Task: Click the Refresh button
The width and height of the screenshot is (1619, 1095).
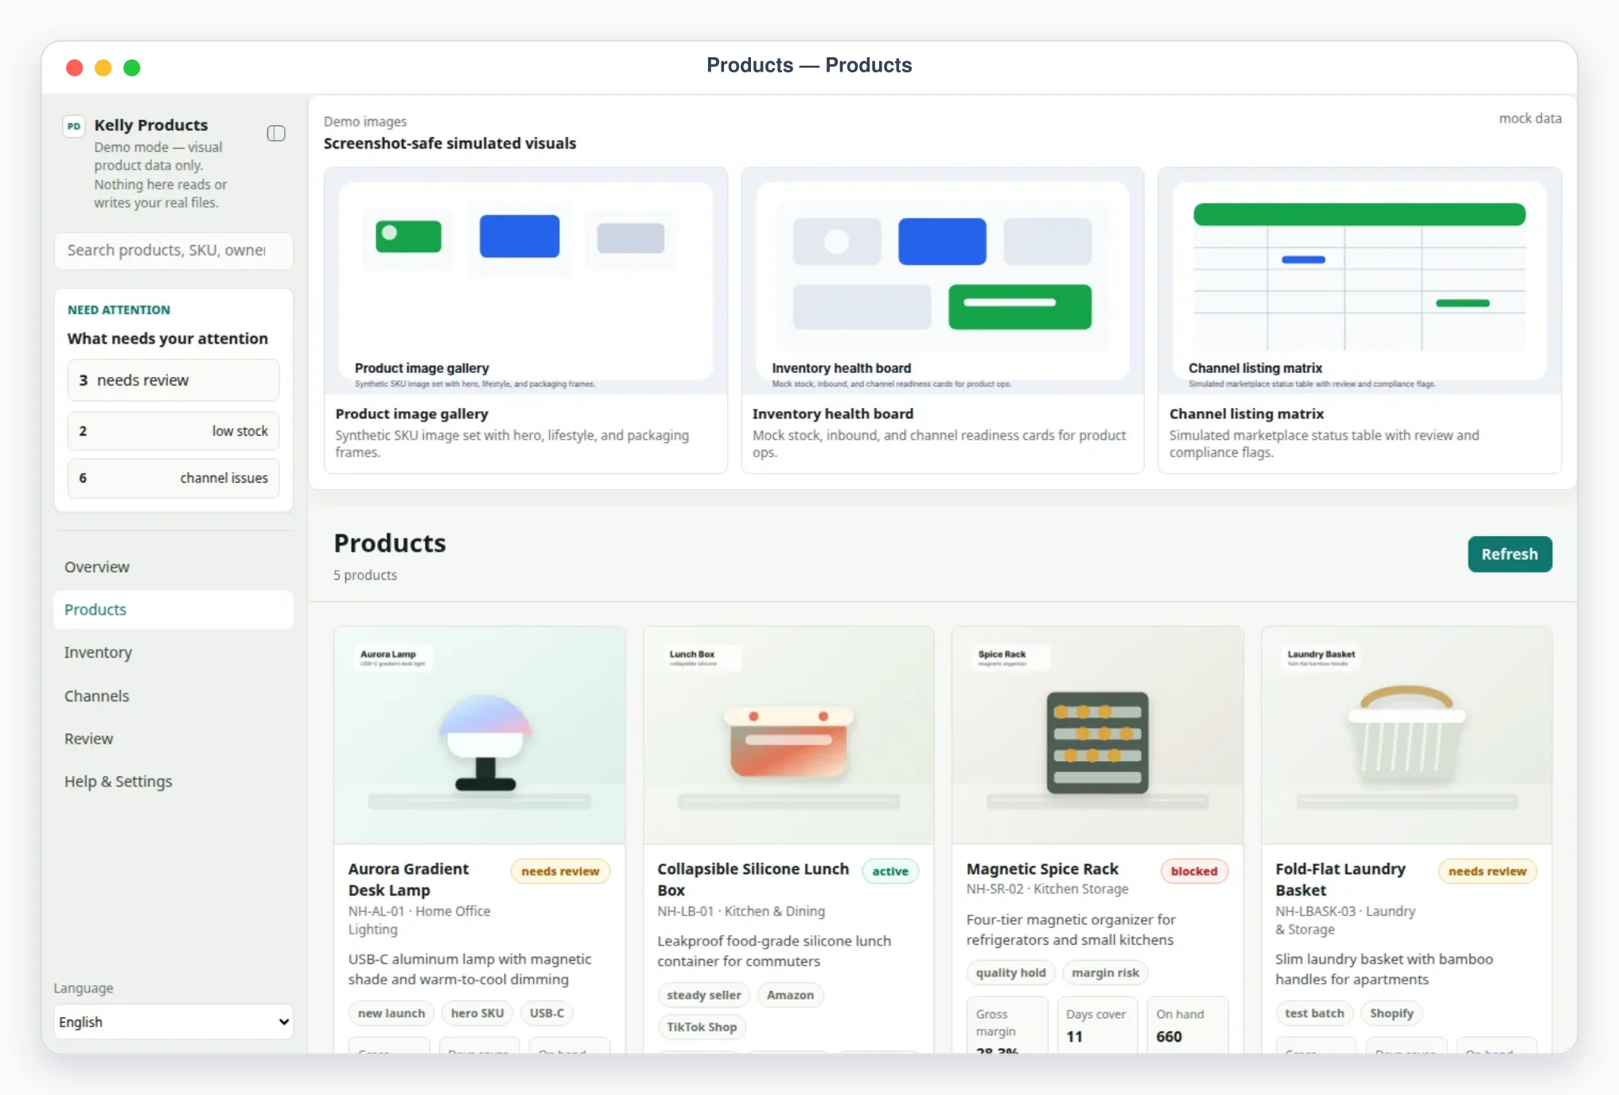Action: click(1509, 554)
